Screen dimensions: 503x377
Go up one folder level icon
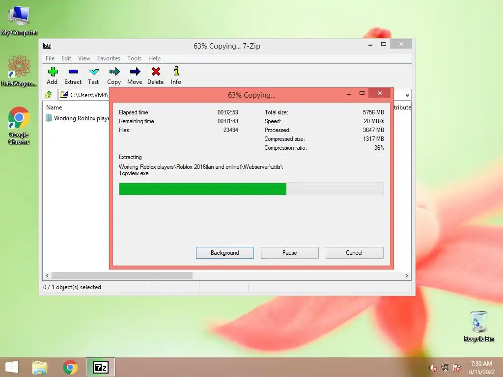coord(49,95)
